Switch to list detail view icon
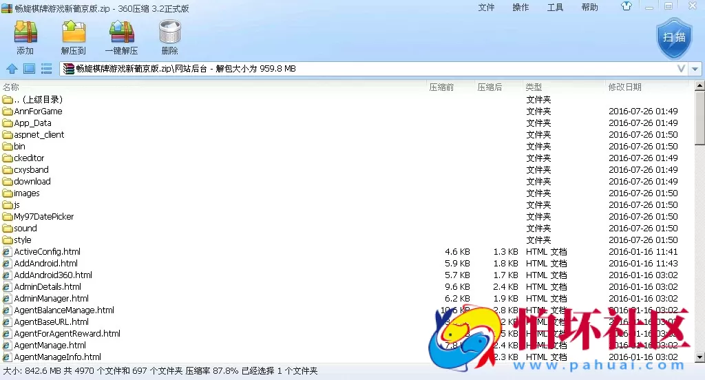 (46, 69)
